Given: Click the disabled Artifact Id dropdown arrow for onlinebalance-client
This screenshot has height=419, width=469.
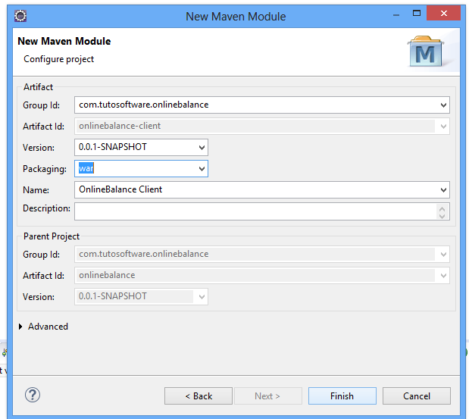Looking at the screenshot, I should pyautogui.click(x=443, y=127).
